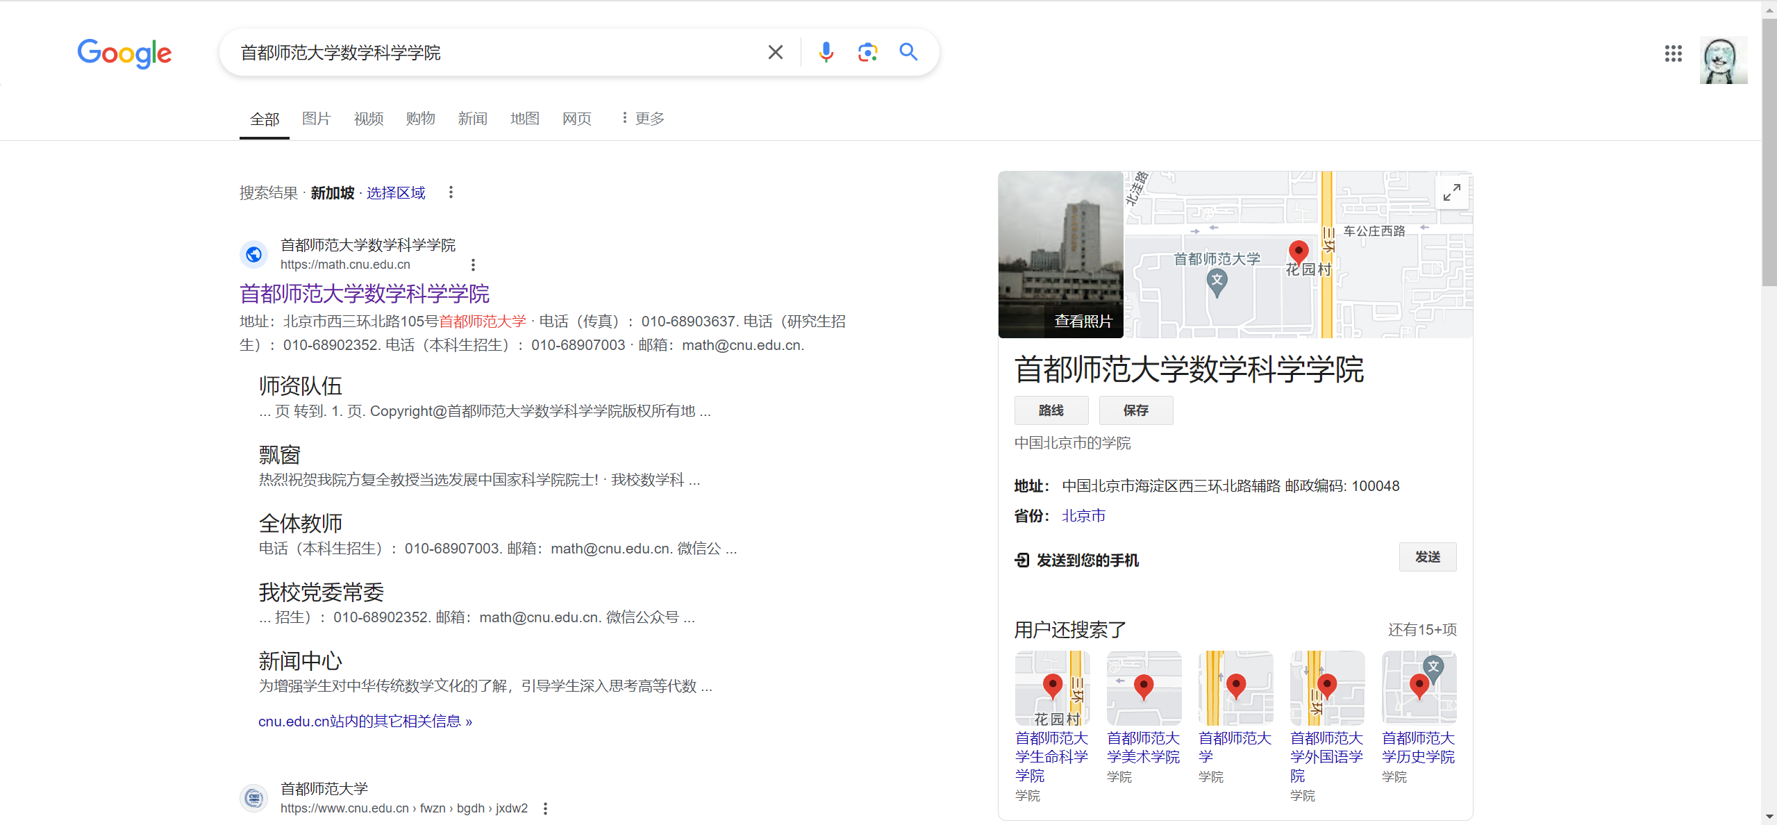The width and height of the screenshot is (1777, 825).
Task: Open the 首都师范大学美术学院 related map thumbnail
Action: click(x=1143, y=688)
